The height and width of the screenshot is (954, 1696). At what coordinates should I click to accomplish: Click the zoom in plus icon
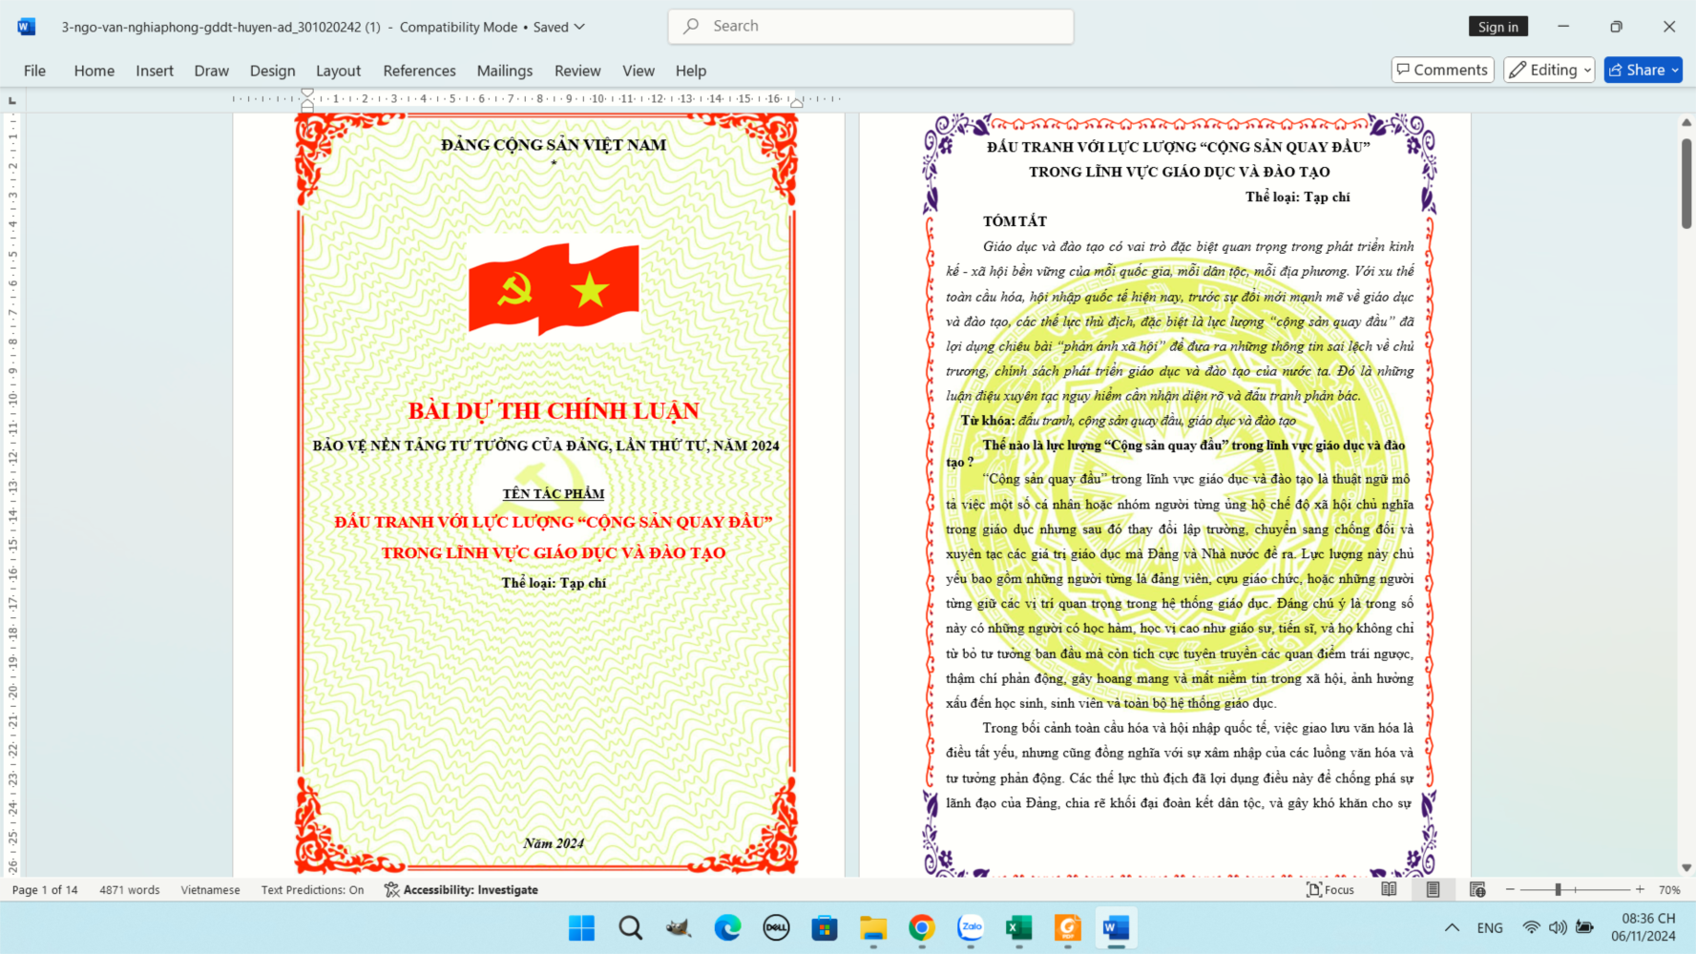point(1640,889)
